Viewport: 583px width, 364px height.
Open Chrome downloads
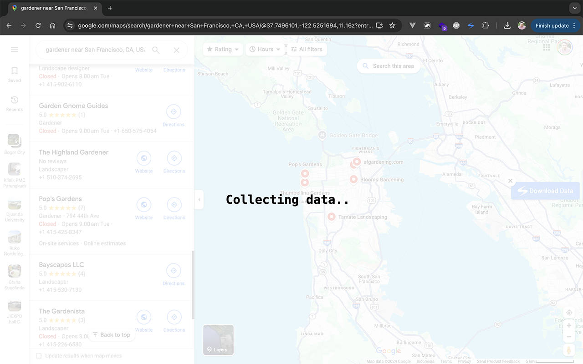point(506,25)
